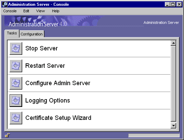Open the Console menu

pos(10,11)
